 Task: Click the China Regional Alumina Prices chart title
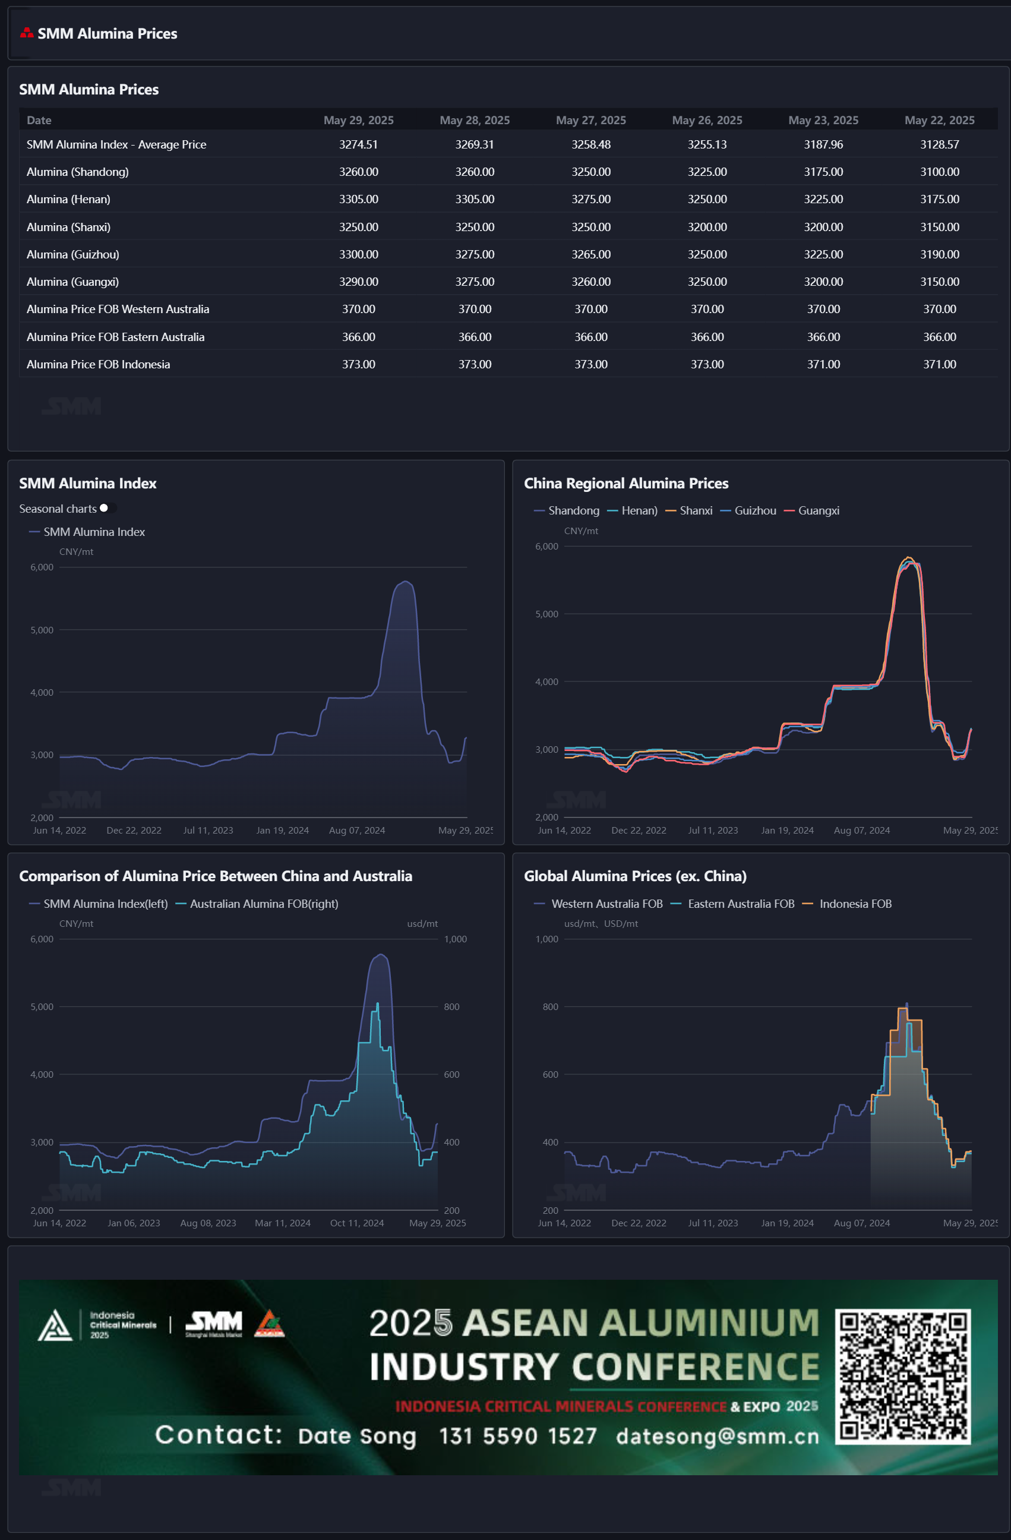tap(626, 484)
